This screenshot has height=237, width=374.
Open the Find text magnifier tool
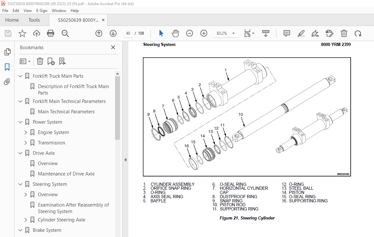(x=65, y=33)
